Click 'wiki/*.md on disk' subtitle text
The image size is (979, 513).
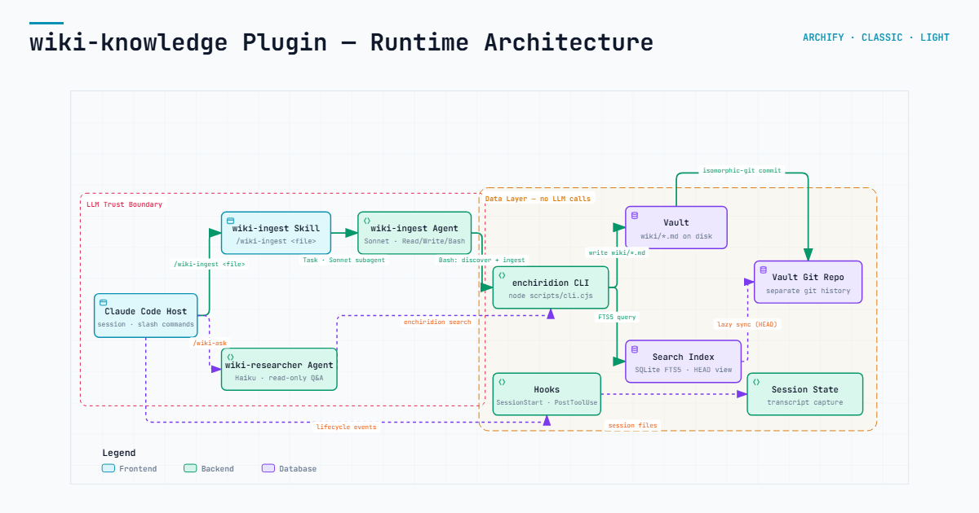(x=676, y=236)
